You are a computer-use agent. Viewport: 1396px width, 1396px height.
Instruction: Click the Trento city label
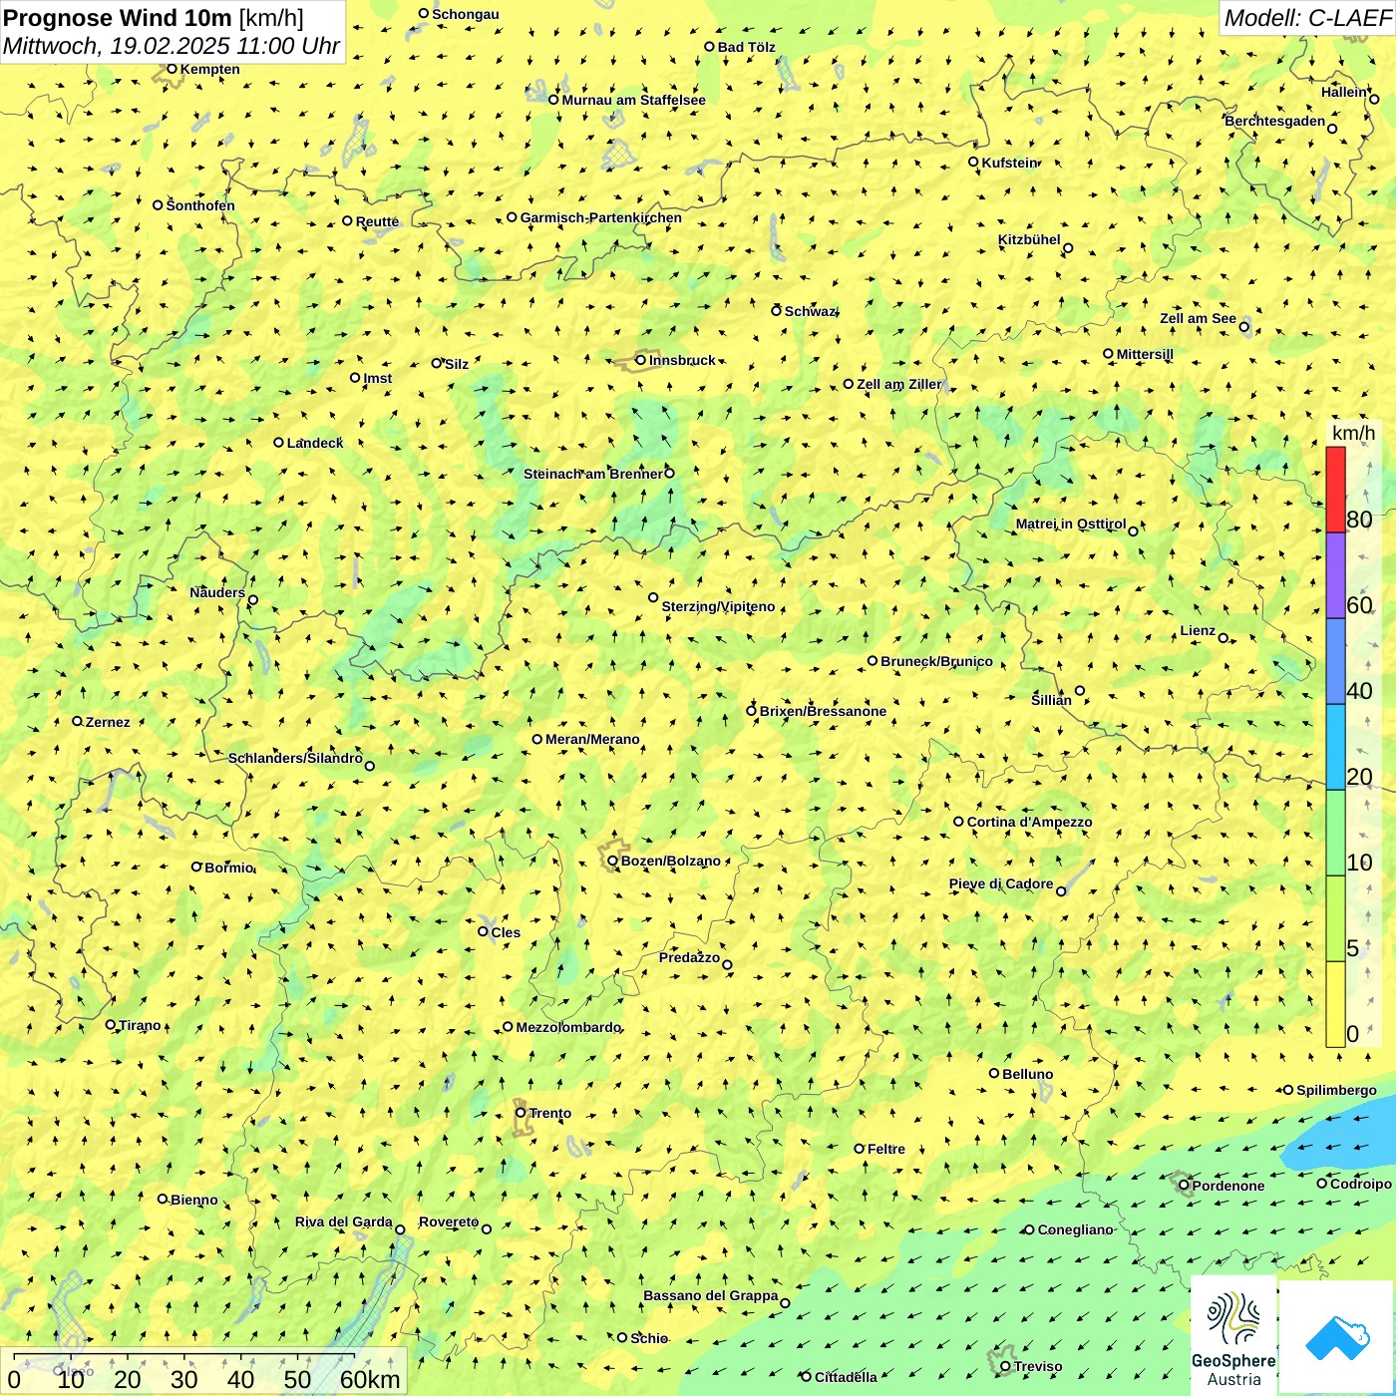550,1113
